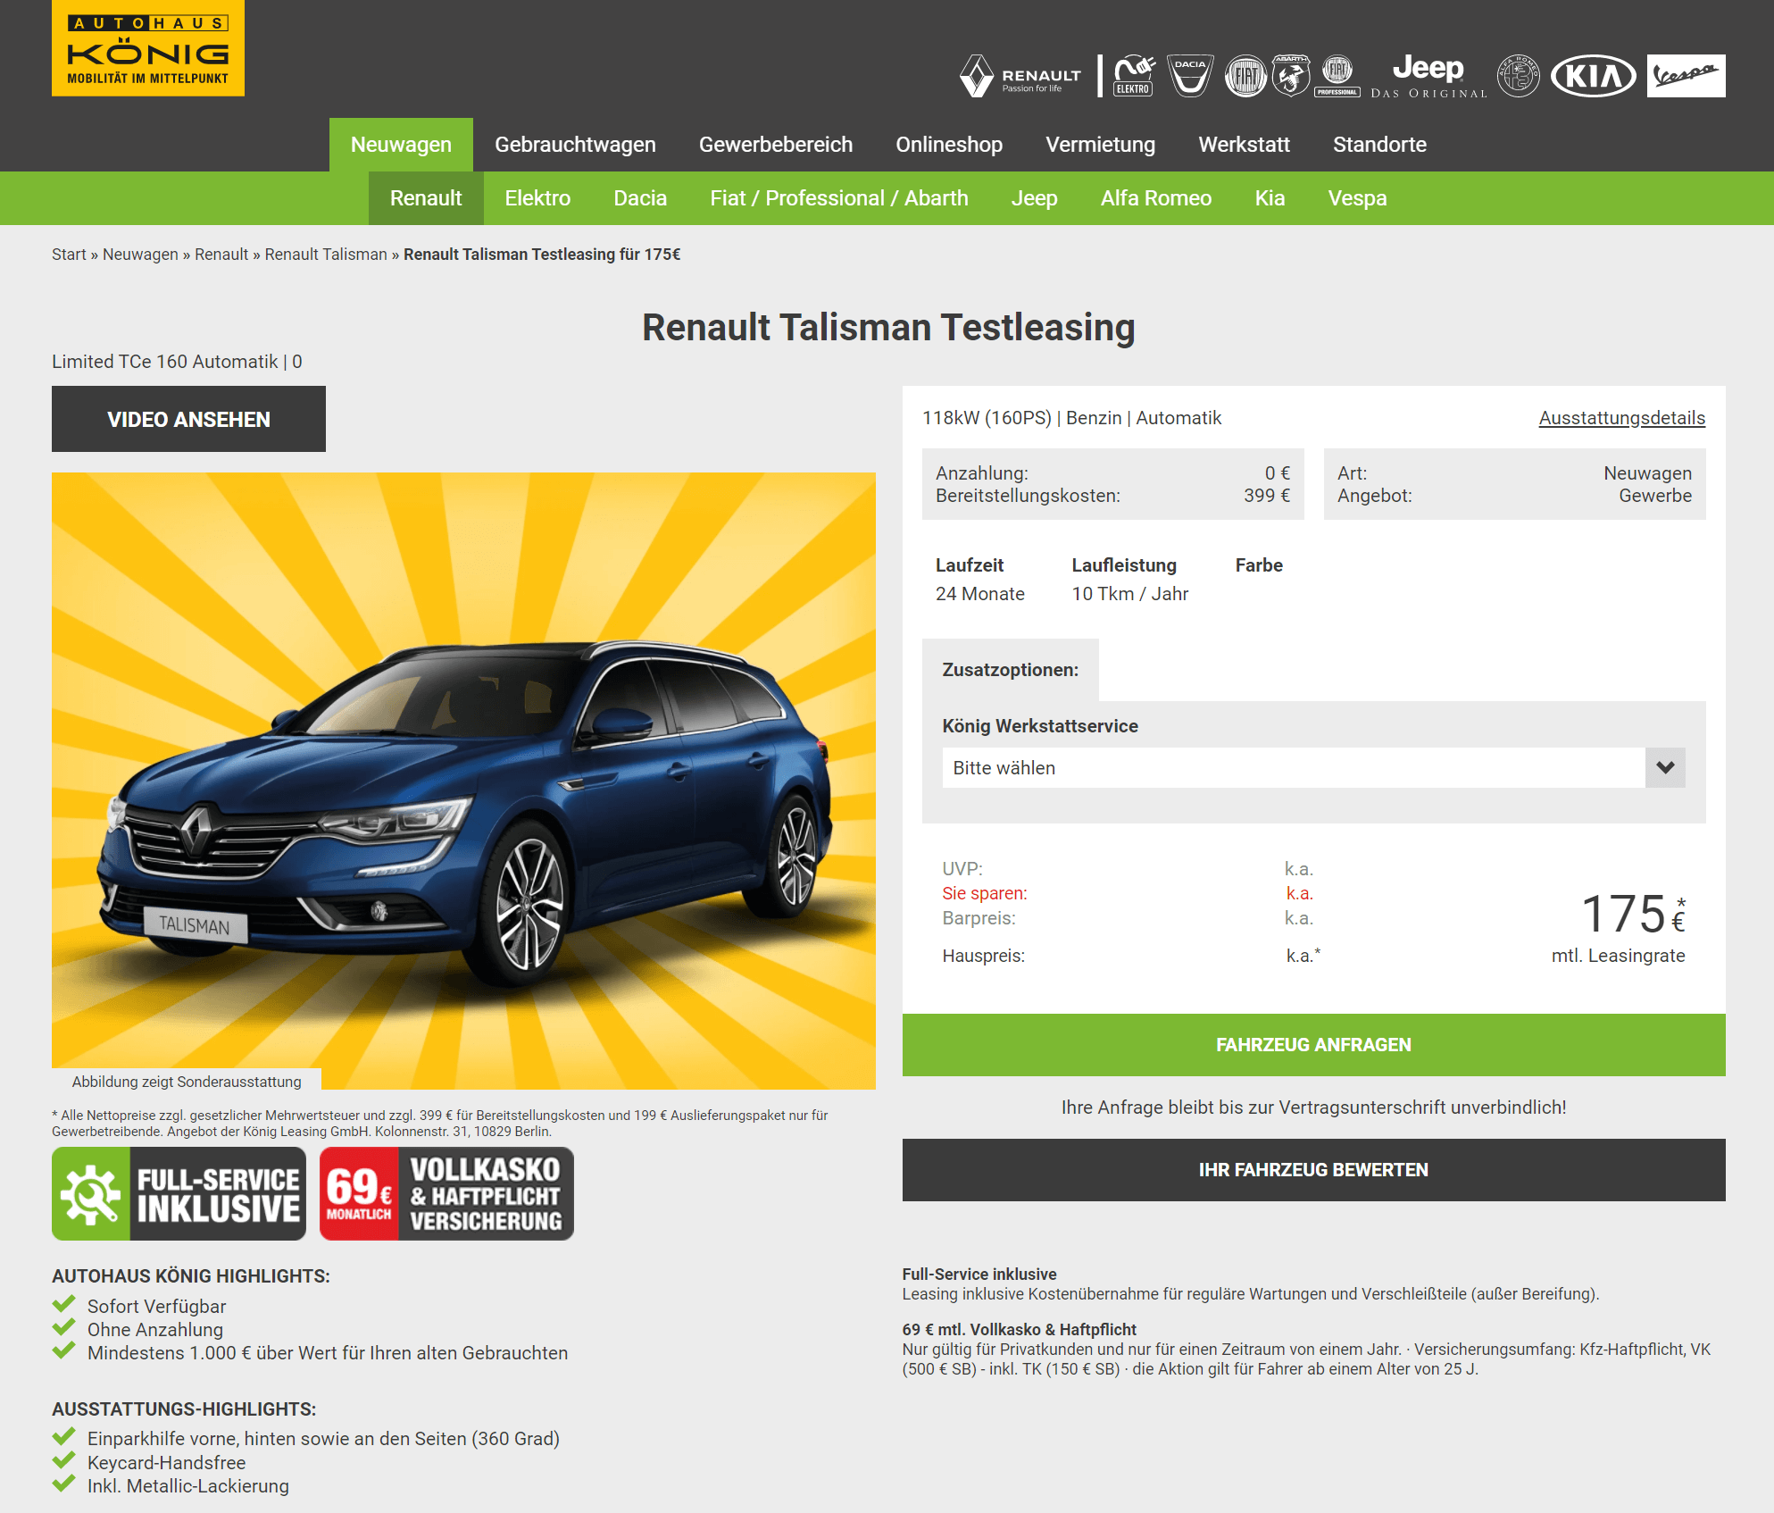This screenshot has height=1513, width=1774.
Task: Click the '24 Monate' Laufzeit value
Action: [x=979, y=594]
